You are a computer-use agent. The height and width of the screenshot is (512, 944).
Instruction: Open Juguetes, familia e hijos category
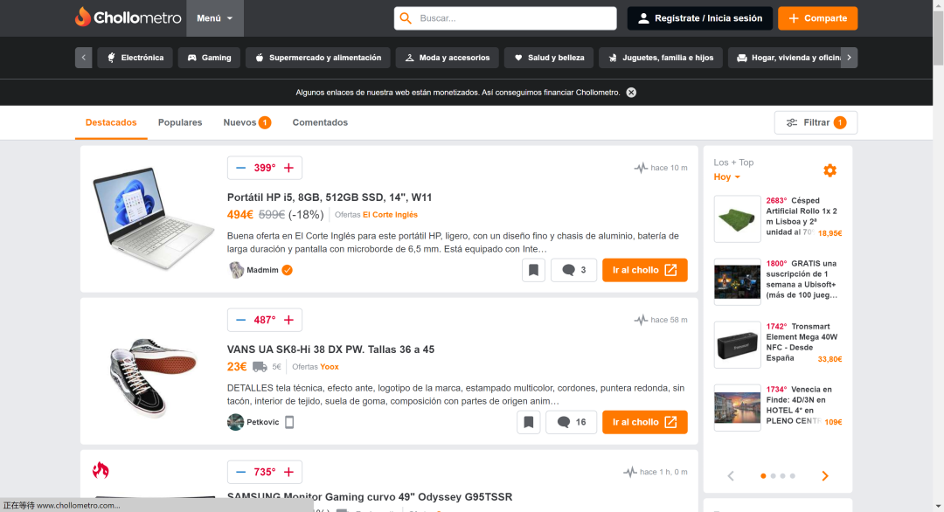[661, 58]
